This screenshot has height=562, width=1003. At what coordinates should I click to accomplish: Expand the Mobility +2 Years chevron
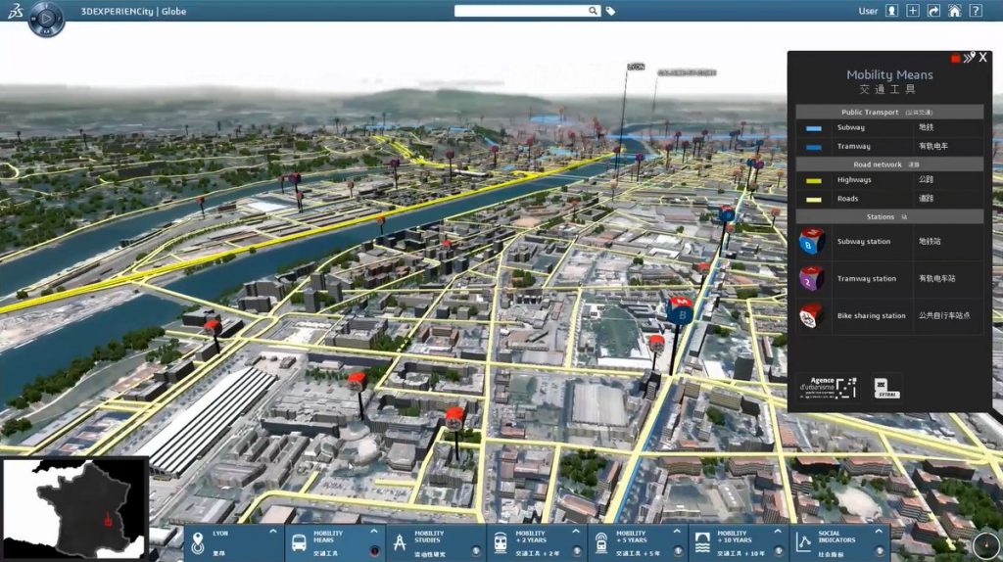pyautogui.click(x=576, y=532)
